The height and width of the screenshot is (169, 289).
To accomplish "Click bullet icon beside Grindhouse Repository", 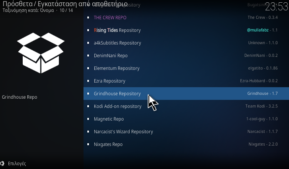I will 88,94.
